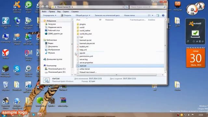Open Canon MP Navigator desktop shortcut
The height and width of the screenshot is (117, 208).
(28, 23)
